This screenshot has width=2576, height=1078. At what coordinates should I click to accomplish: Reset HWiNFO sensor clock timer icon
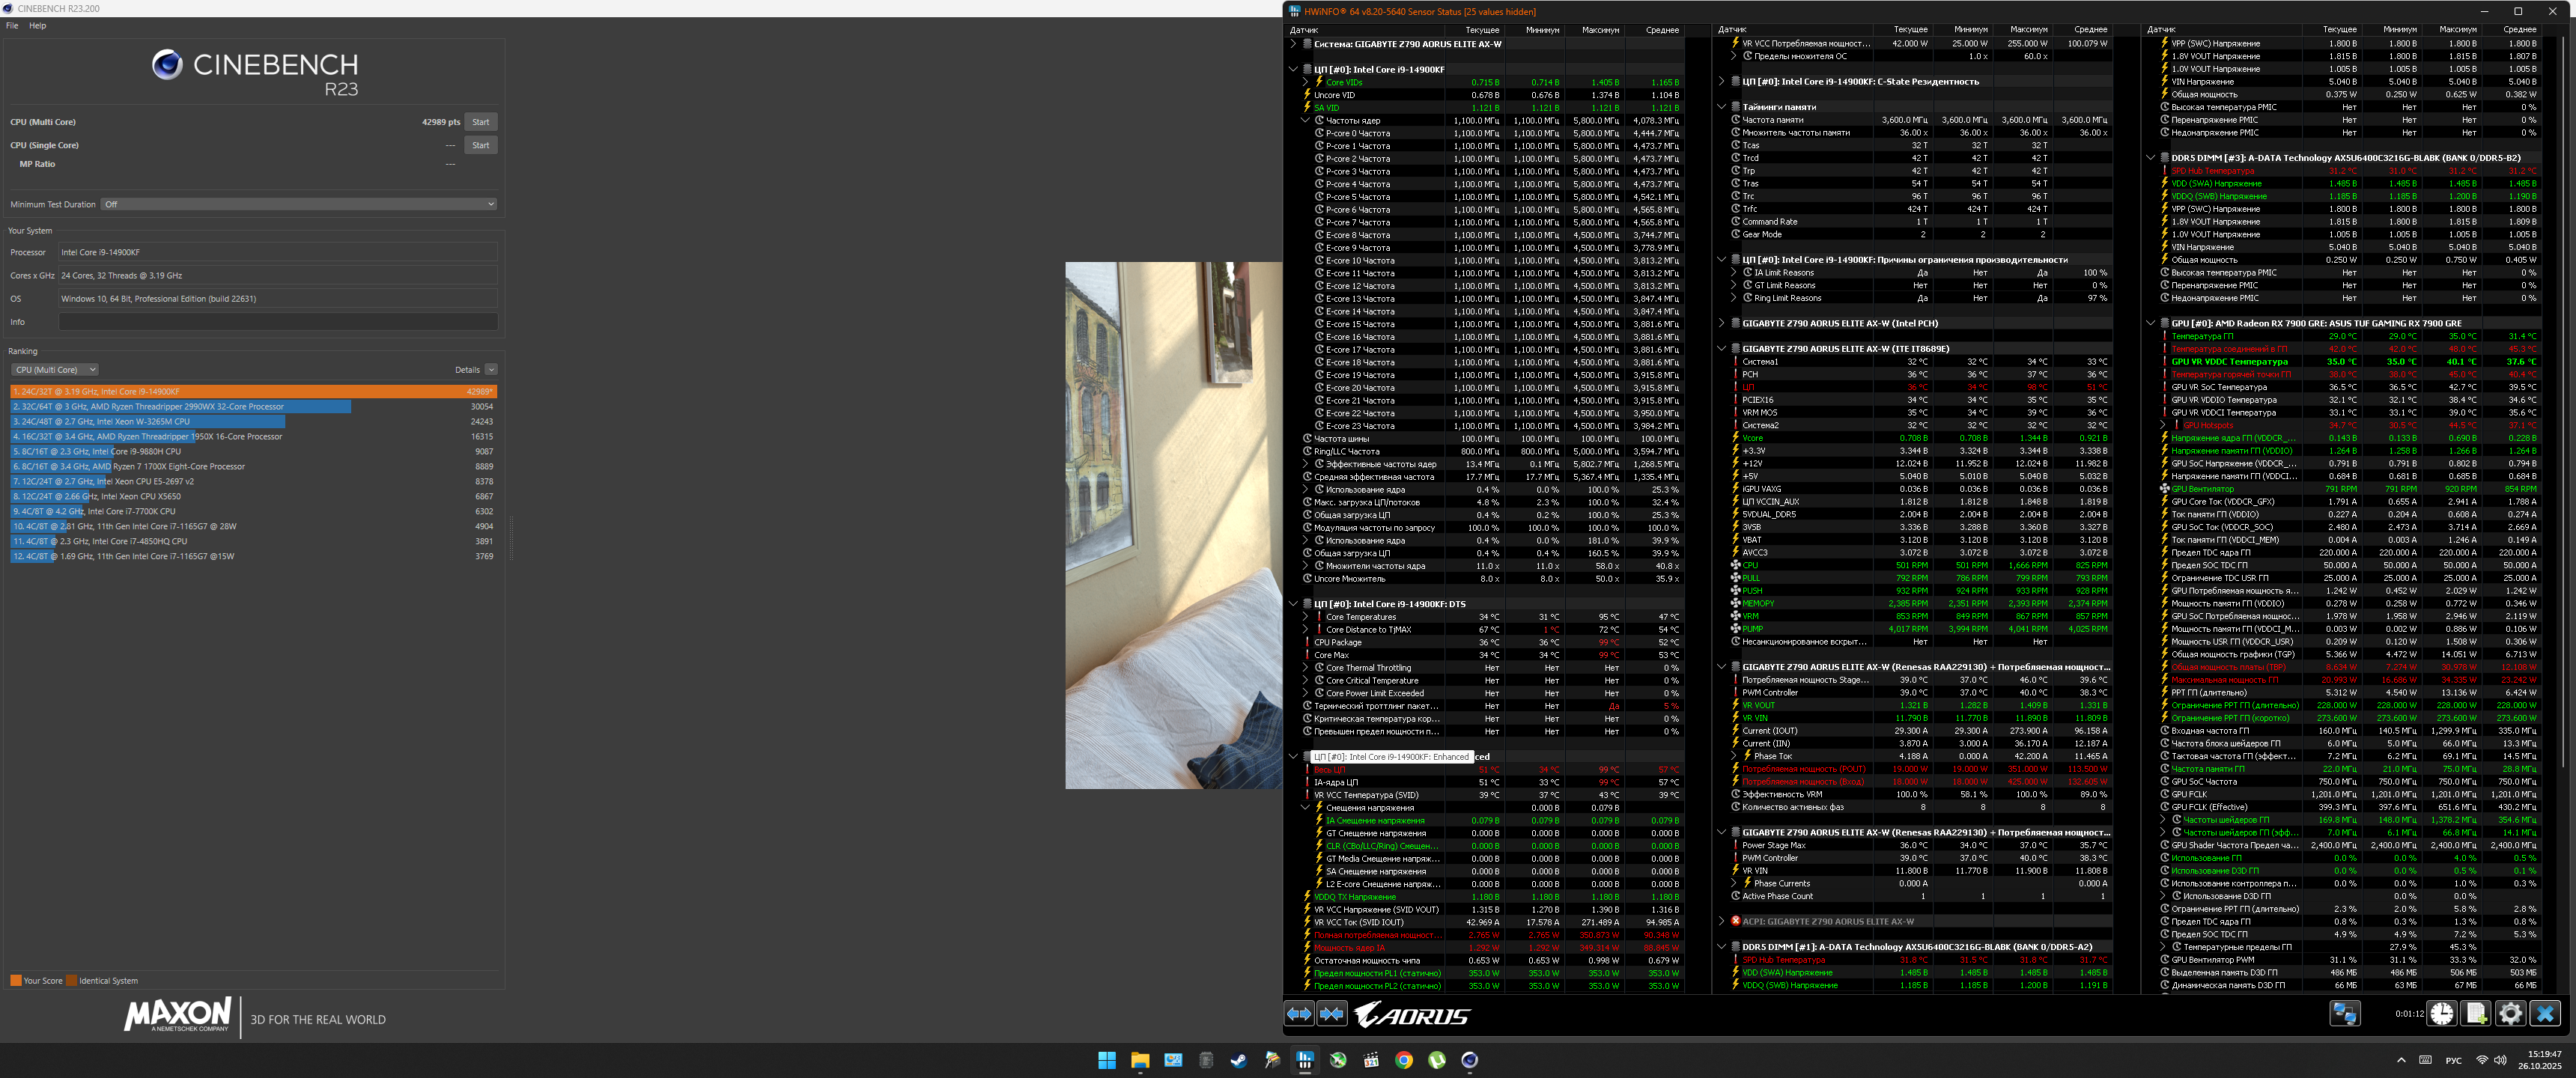point(2441,1014)
